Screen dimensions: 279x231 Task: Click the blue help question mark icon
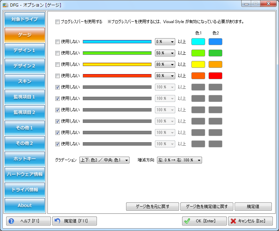[11, 221]
